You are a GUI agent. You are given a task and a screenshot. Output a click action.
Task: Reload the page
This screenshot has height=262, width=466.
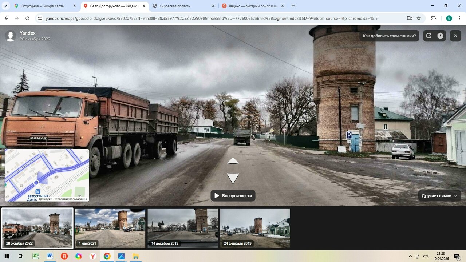[27, 18]
